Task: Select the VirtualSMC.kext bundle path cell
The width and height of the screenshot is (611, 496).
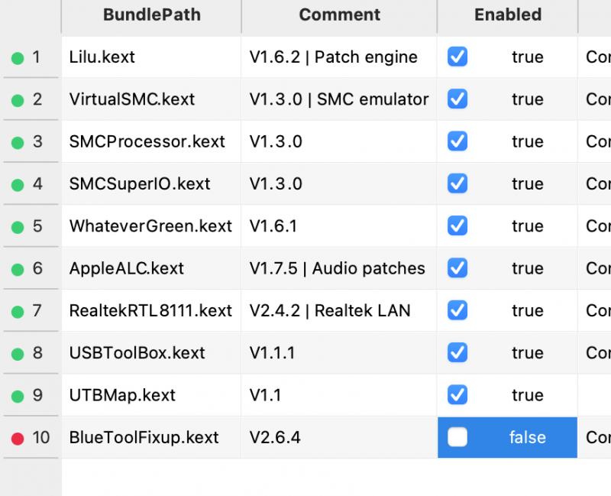Action: (x=151, y=99)
